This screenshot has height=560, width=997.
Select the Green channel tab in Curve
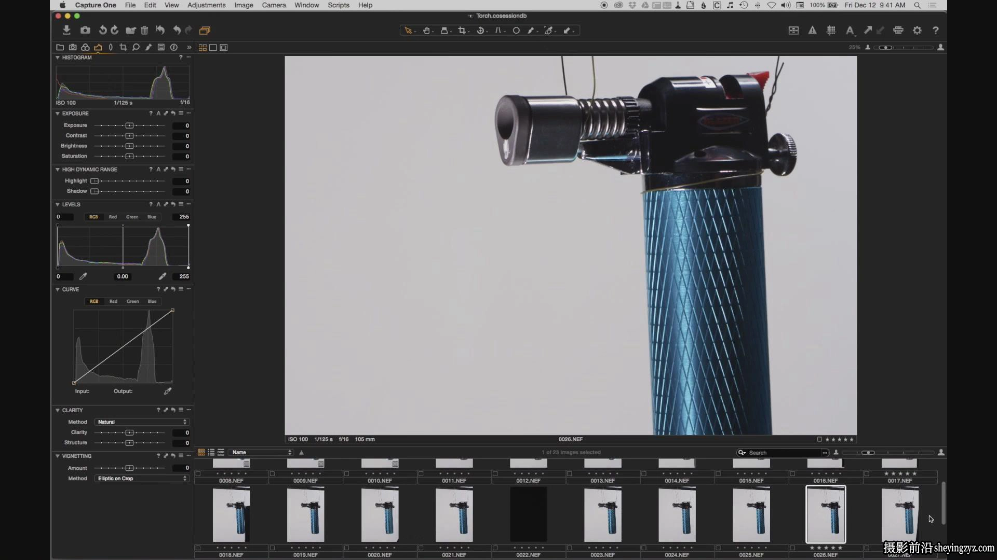click(x=132, y=301)
